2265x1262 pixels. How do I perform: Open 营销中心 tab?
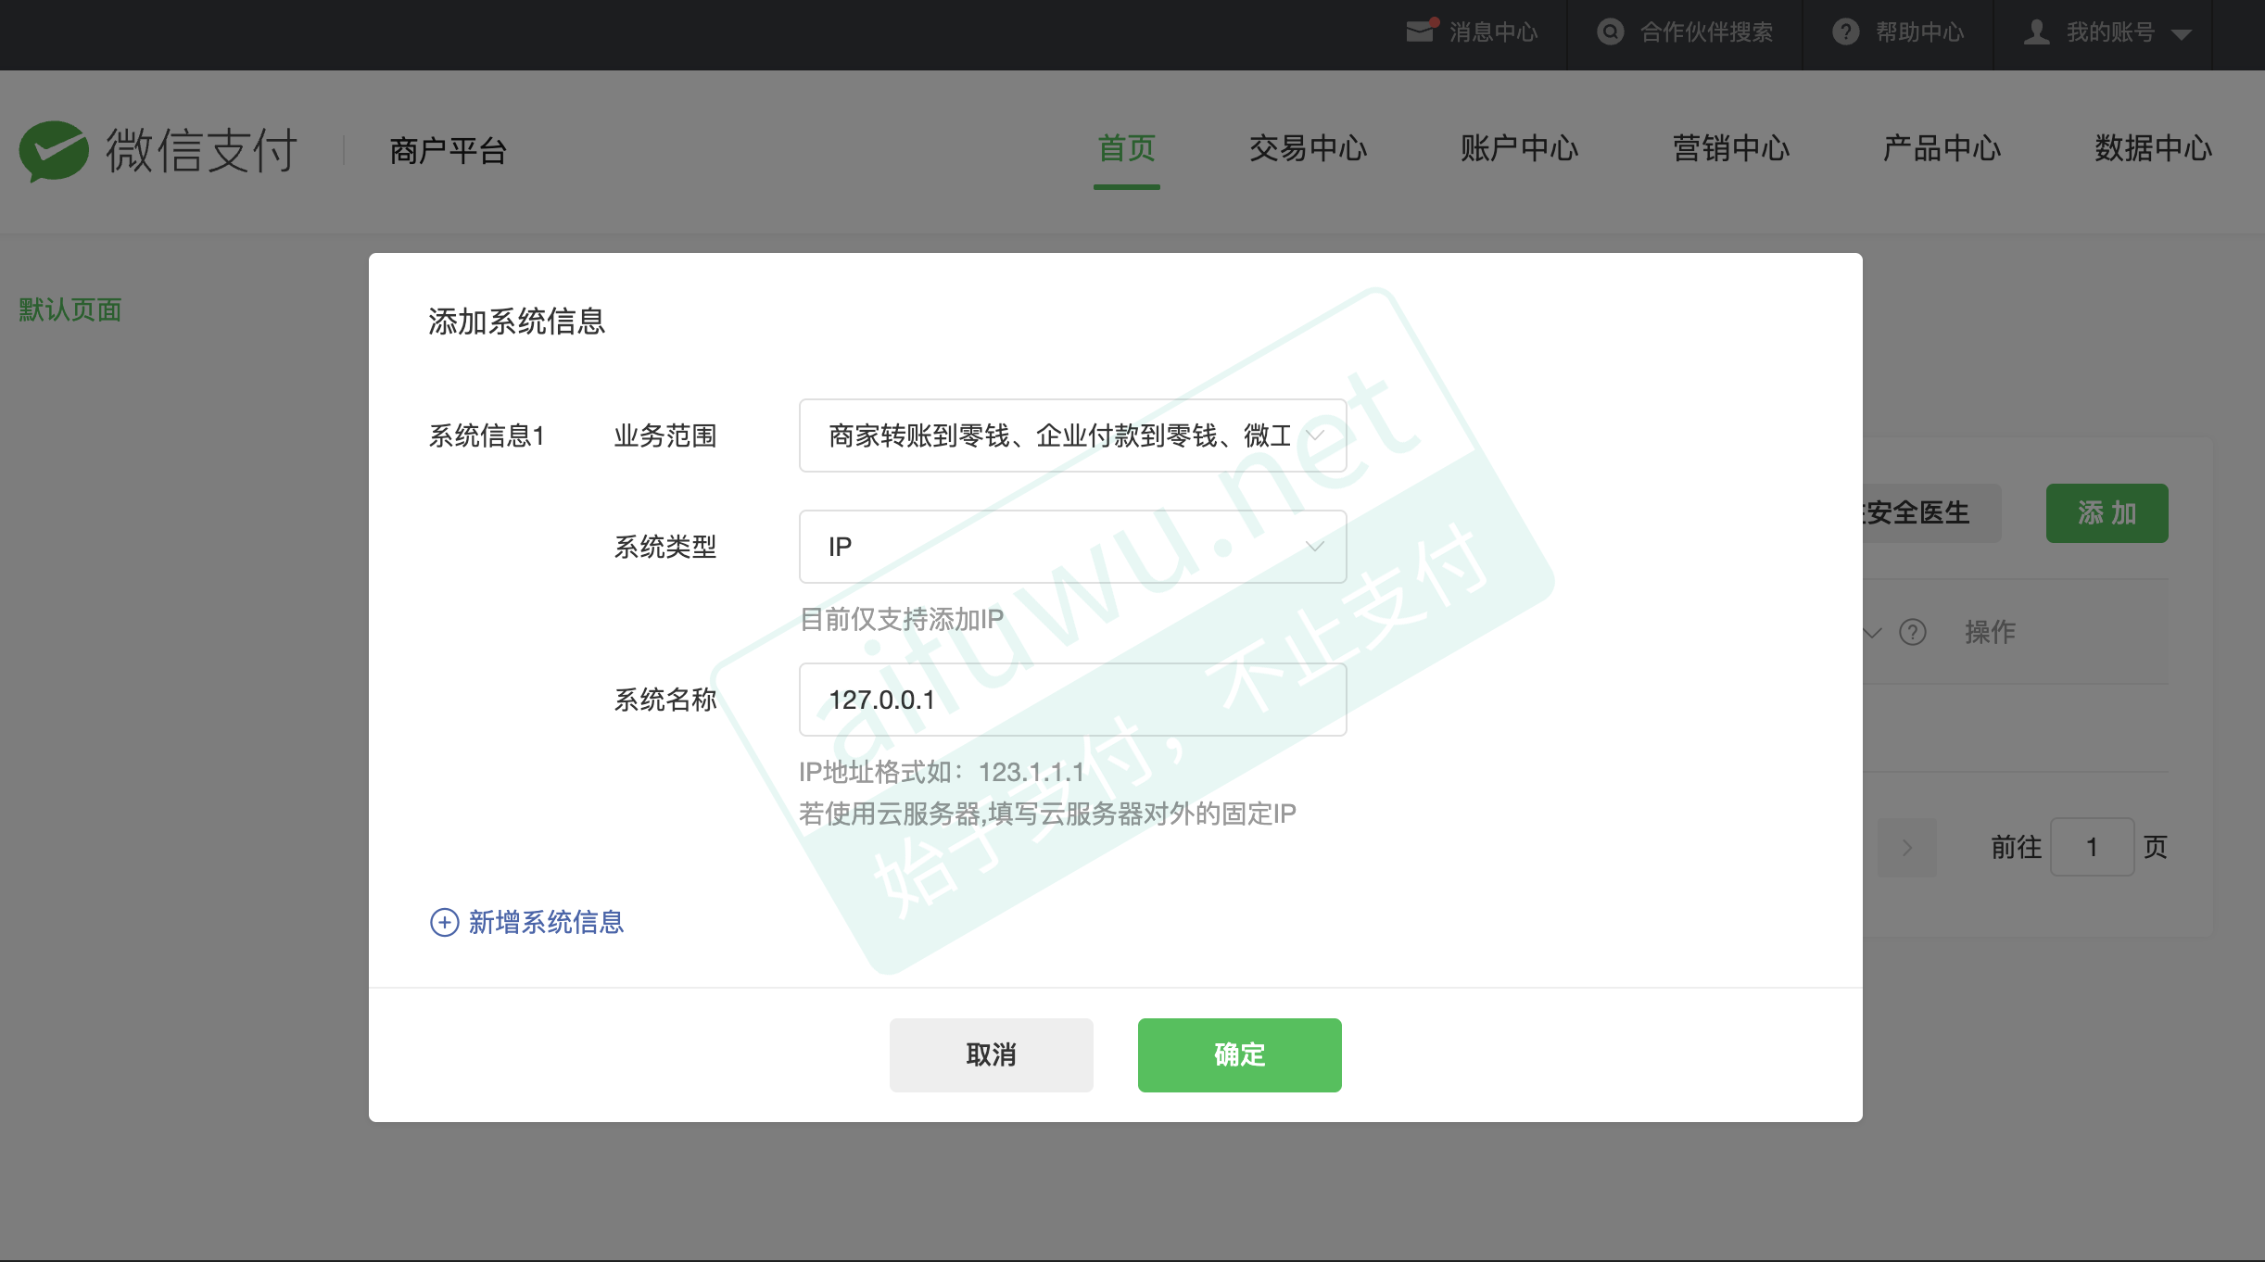point(1730,148)
